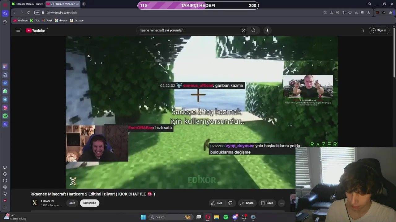Image resolution: width=396 pixels, height=222 pixels.
Task: Open the Google bookmark in bookmarks bar
Action: (61, 21)
